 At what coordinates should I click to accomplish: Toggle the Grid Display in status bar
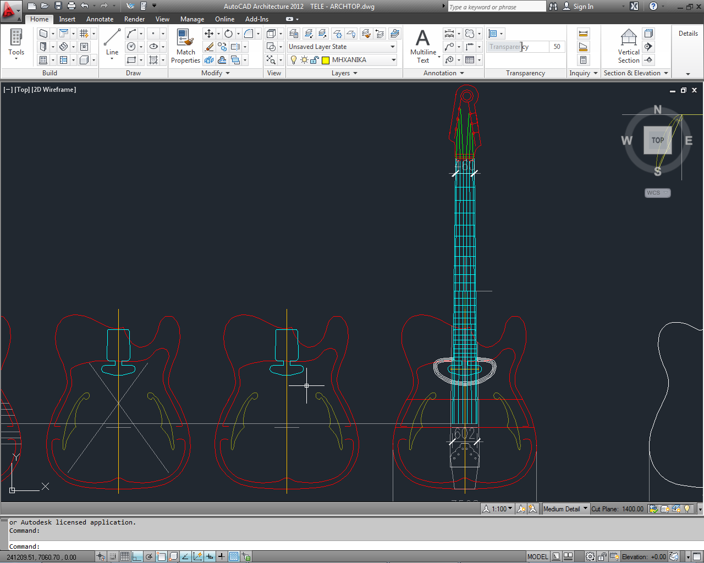[125, 556]
